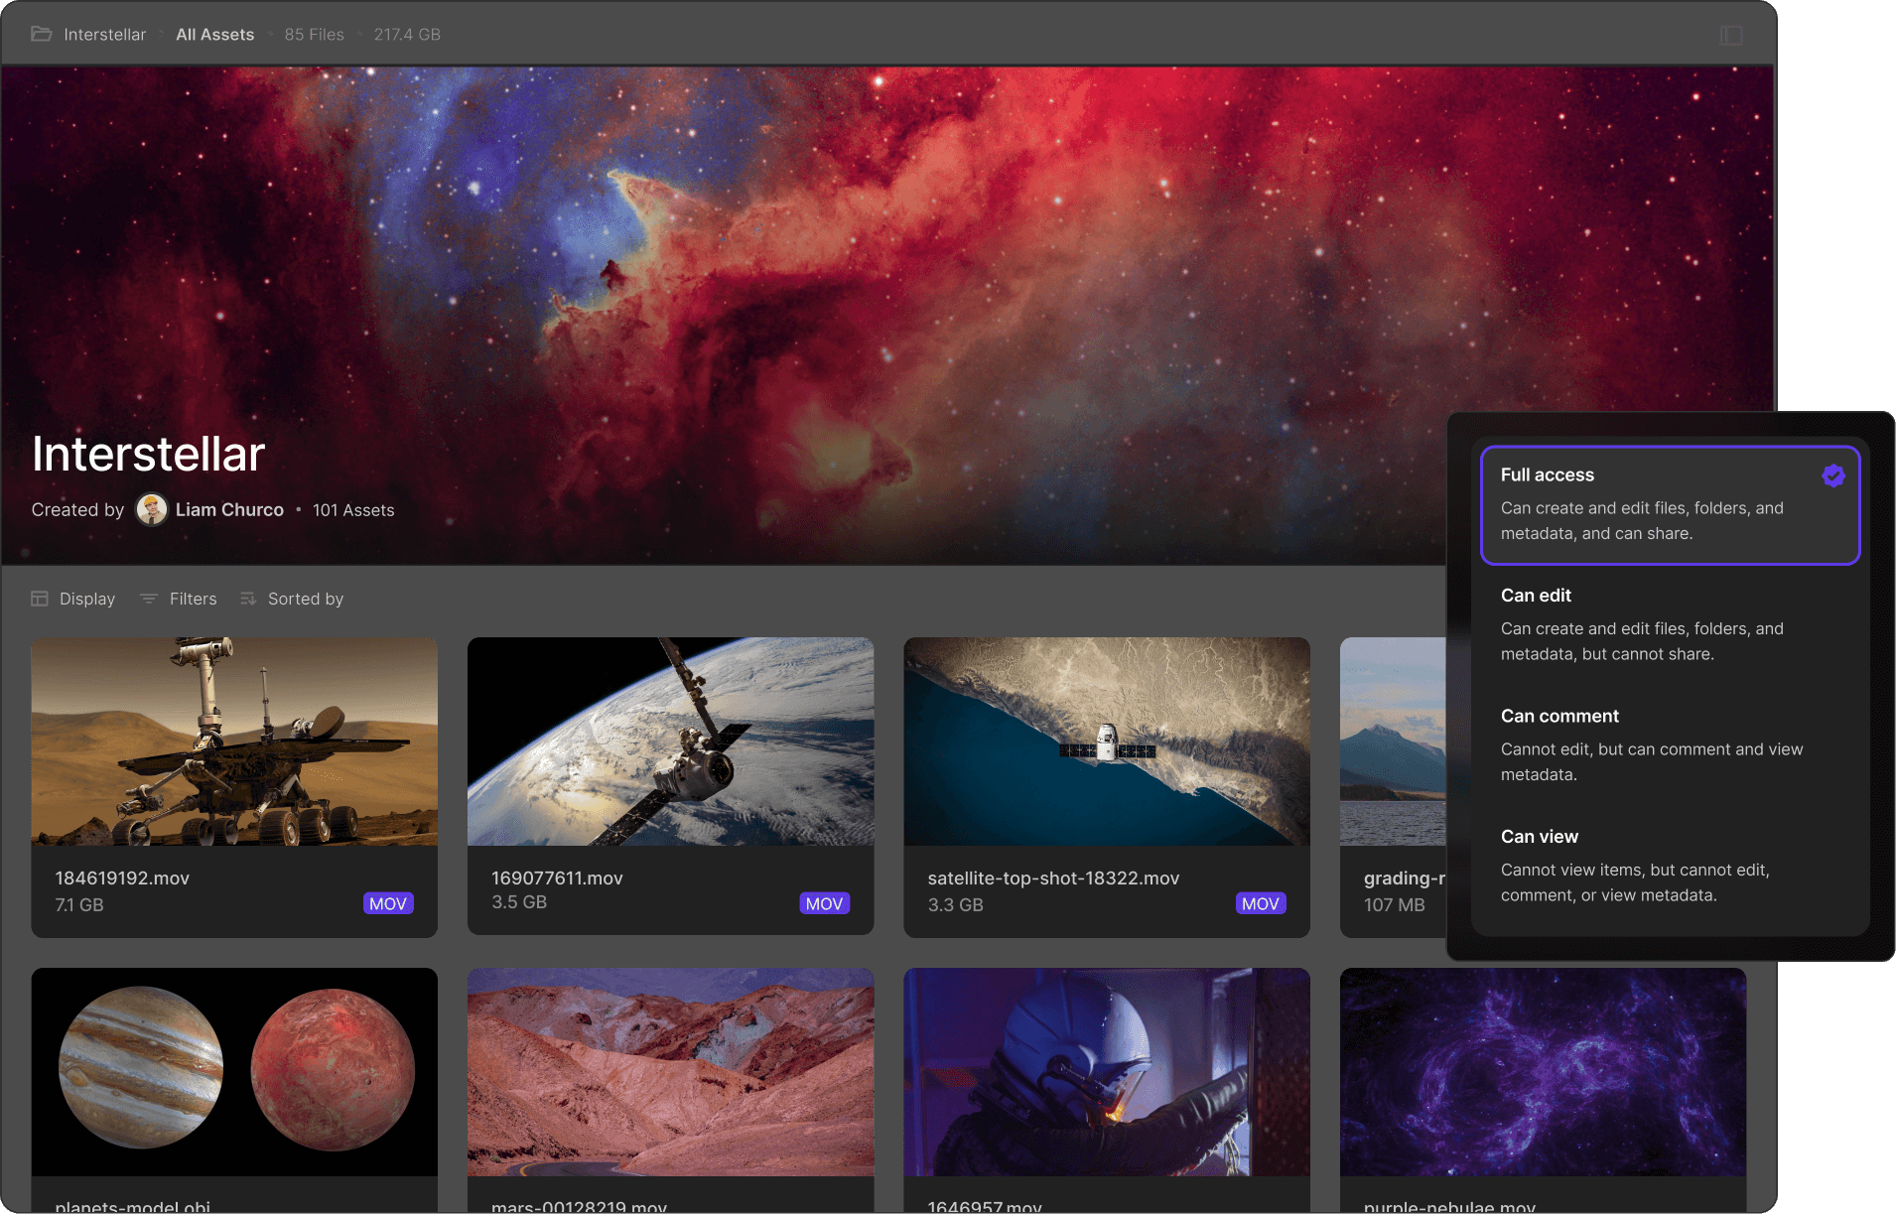Select the Can view permission
Screen dimensions: 1896x1214
pos(1670,866)
